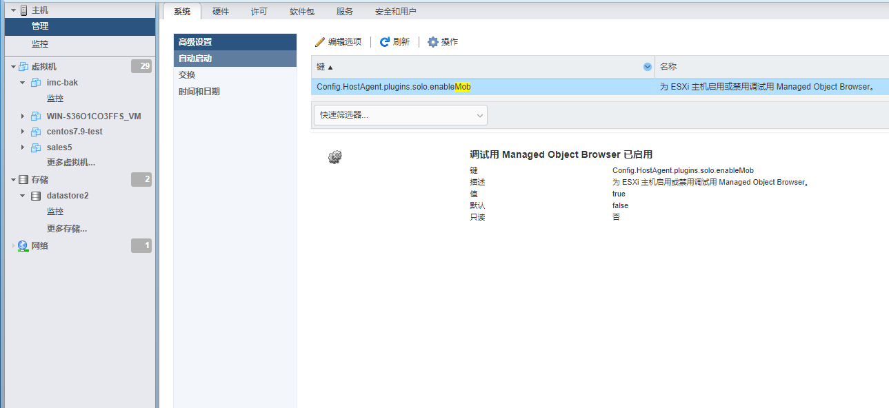889x408 pixels.
Task: Sort by the 名称 column header
Action: pyautogui.click(x=772, y=67)
